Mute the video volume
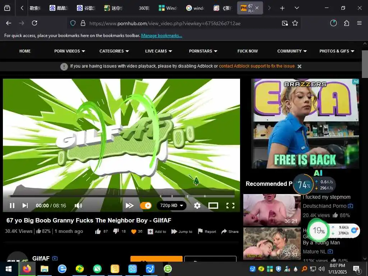The image size is (368, 276). pyautogui.click(x=78, y=206)
